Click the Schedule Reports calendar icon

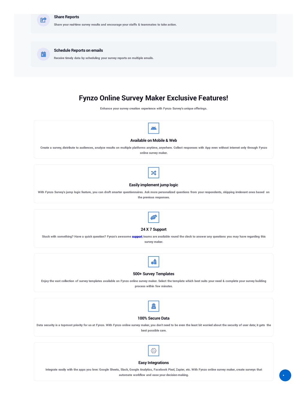tap(43, 54)
